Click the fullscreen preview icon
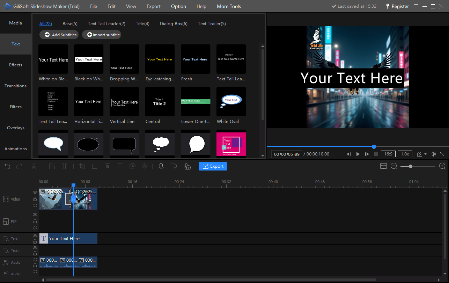Viewport: 449px width, 283px height. coord(442,154)
